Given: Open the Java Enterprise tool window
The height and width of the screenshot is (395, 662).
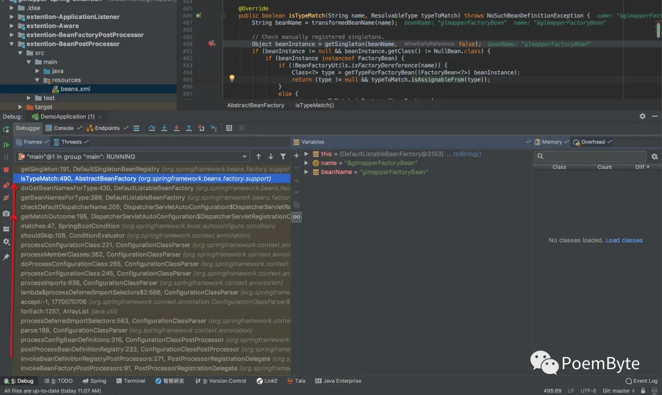Looking at the screenshot, I should 338,381.
